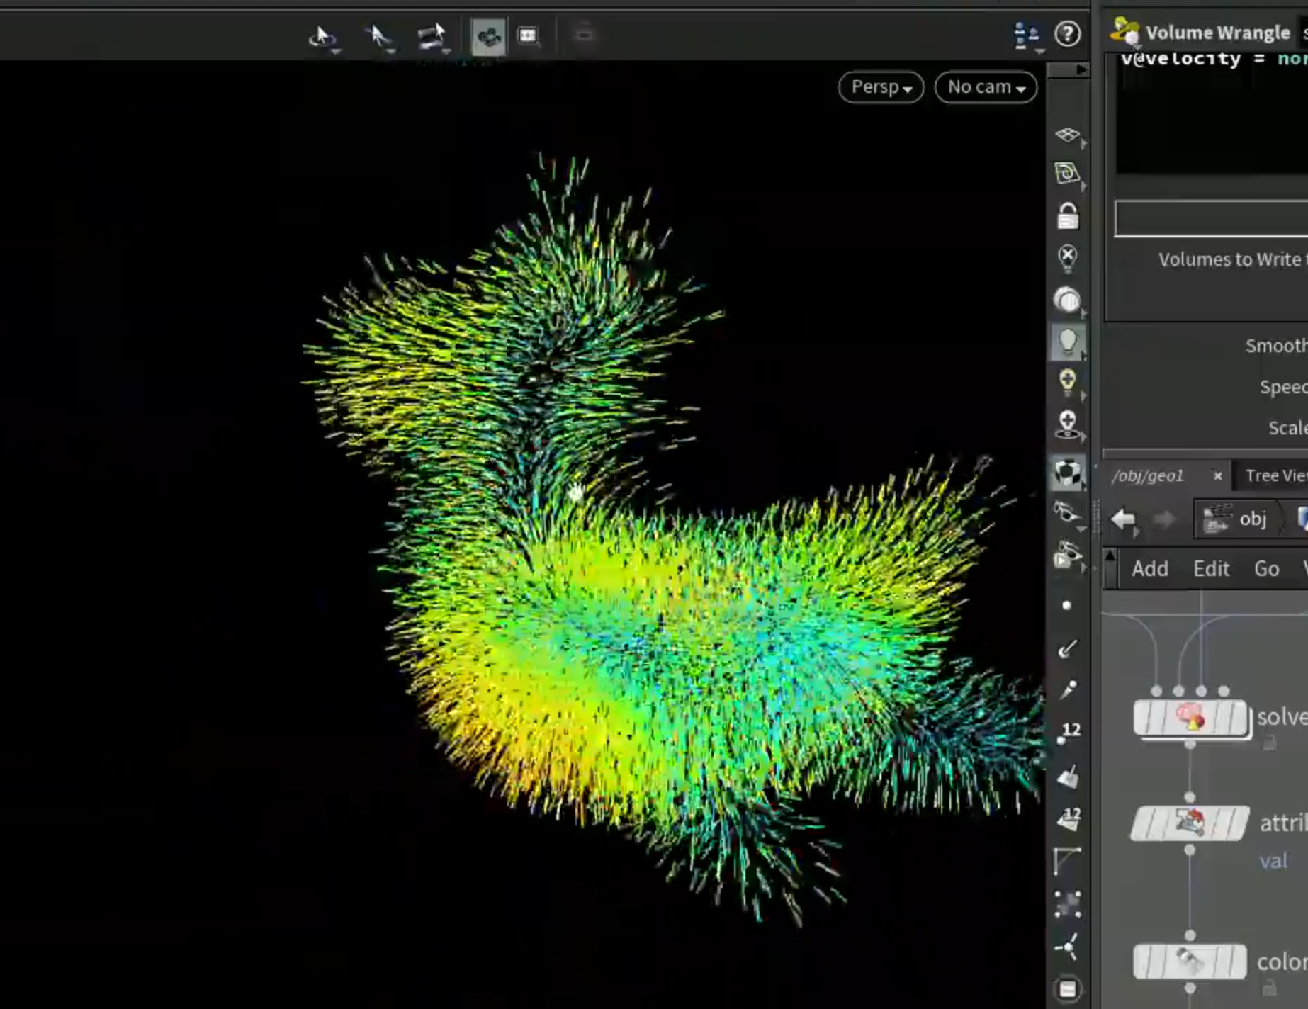Open the Add menu in network editor
The width and height of the screenshot is (1308, 1009).
point(1149,568)
